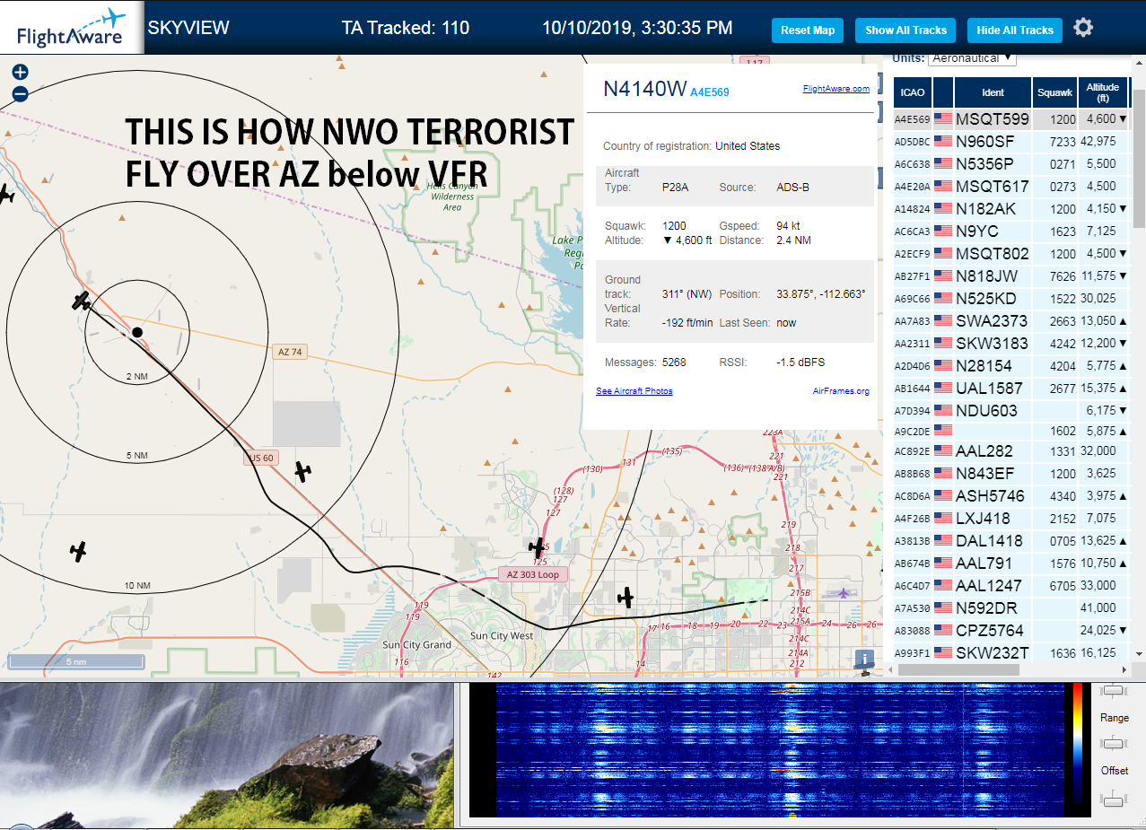This screenshot has height=830, width=1146.
Task: Click the blue info icon on the map
Action: coord(864,660)
